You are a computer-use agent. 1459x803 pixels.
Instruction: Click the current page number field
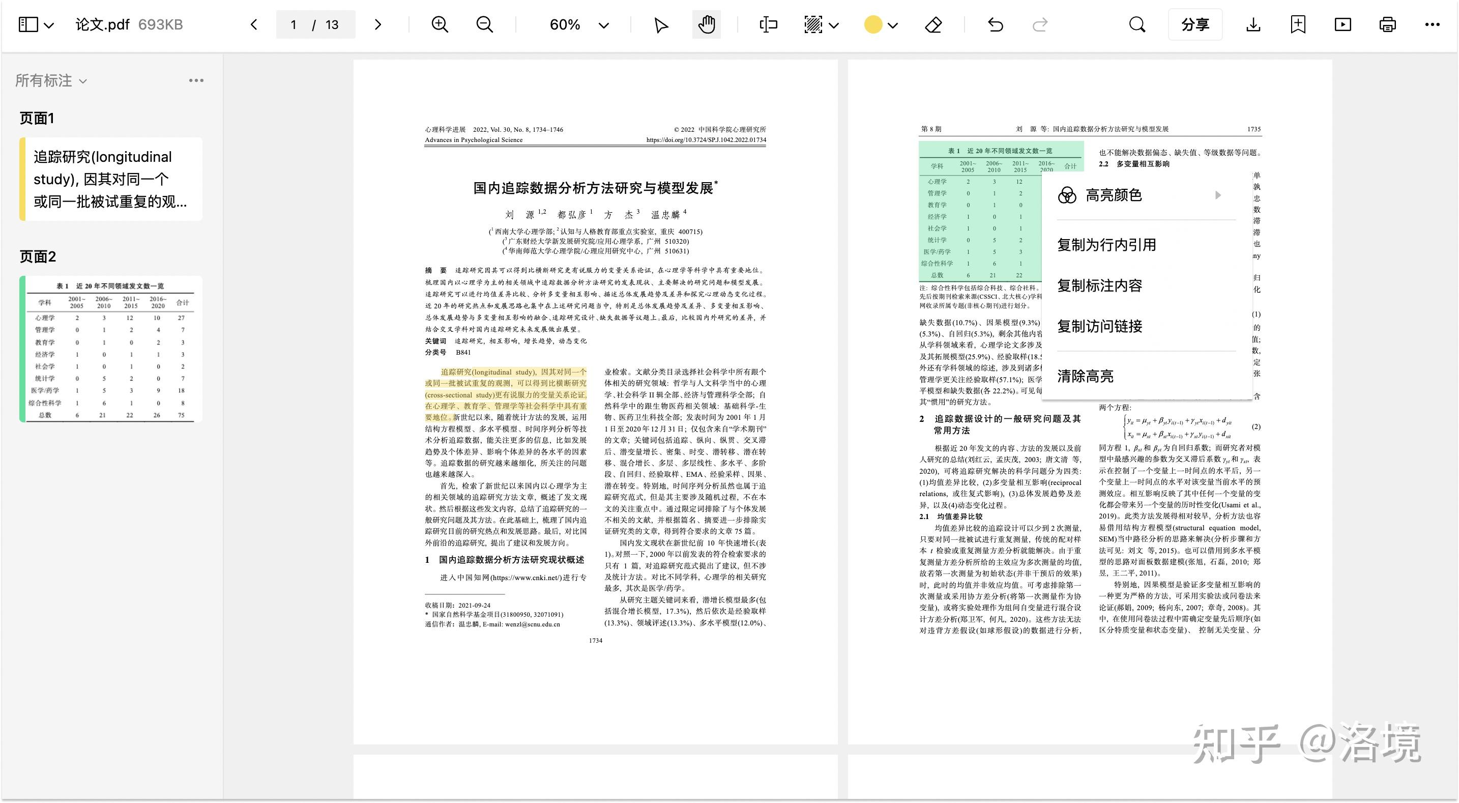tap(294, 24)
